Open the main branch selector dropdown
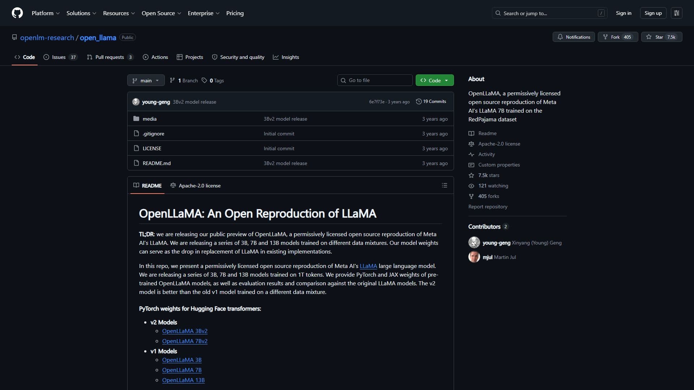This screenshot has height=390, width=694. [146, 80]
